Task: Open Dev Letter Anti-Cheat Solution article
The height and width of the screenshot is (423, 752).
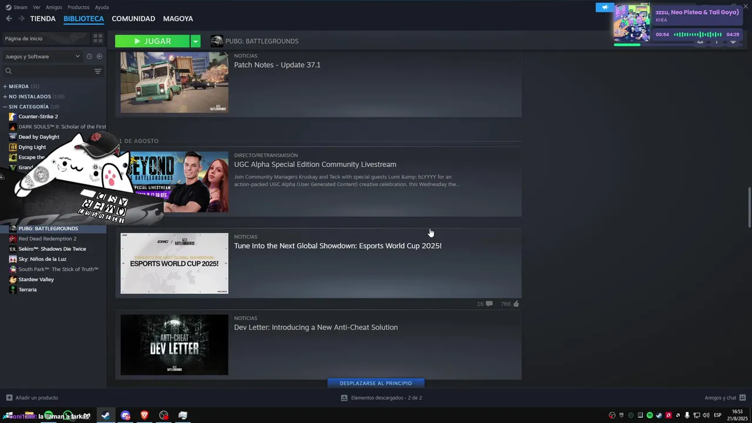Action: point(316,327)
